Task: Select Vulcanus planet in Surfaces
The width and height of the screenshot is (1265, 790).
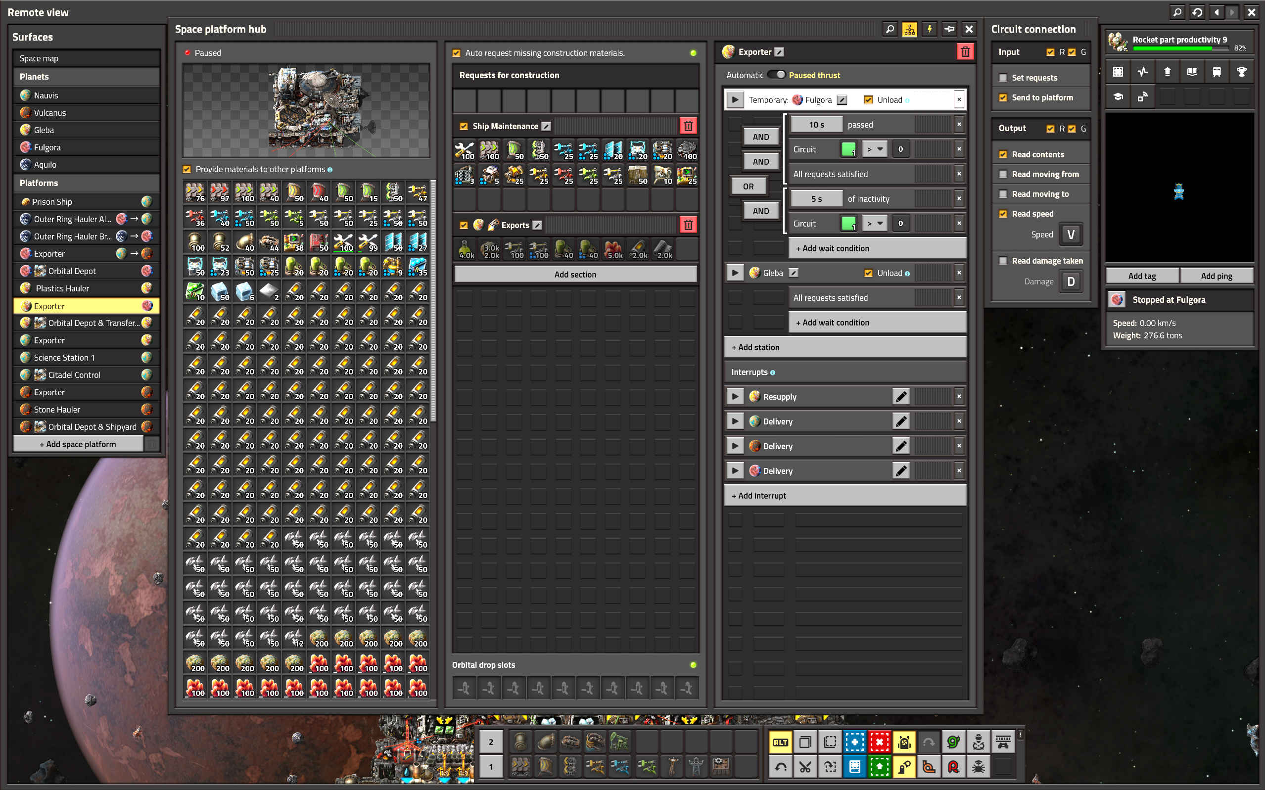Action: (86, 112)
